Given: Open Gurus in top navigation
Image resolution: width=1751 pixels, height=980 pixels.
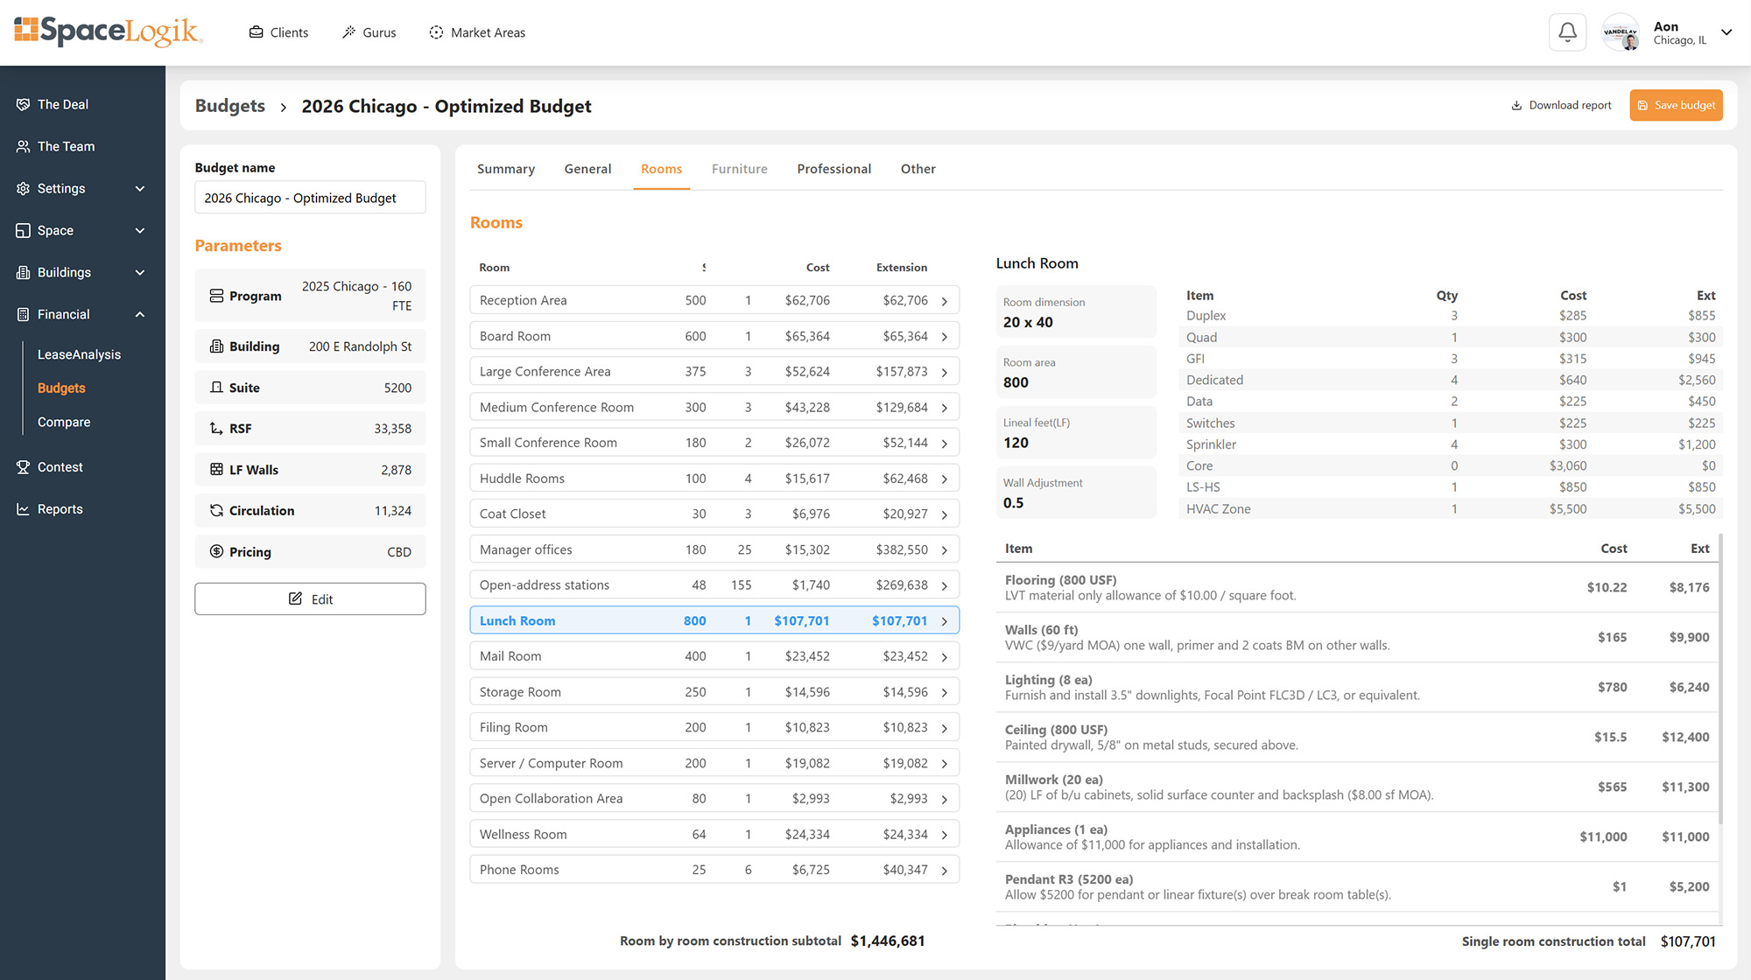Looking at the screenshot, I should [x=369, y=32].
